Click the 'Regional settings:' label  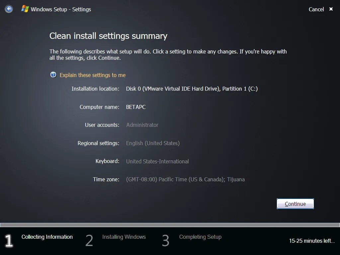pos(98,143)
